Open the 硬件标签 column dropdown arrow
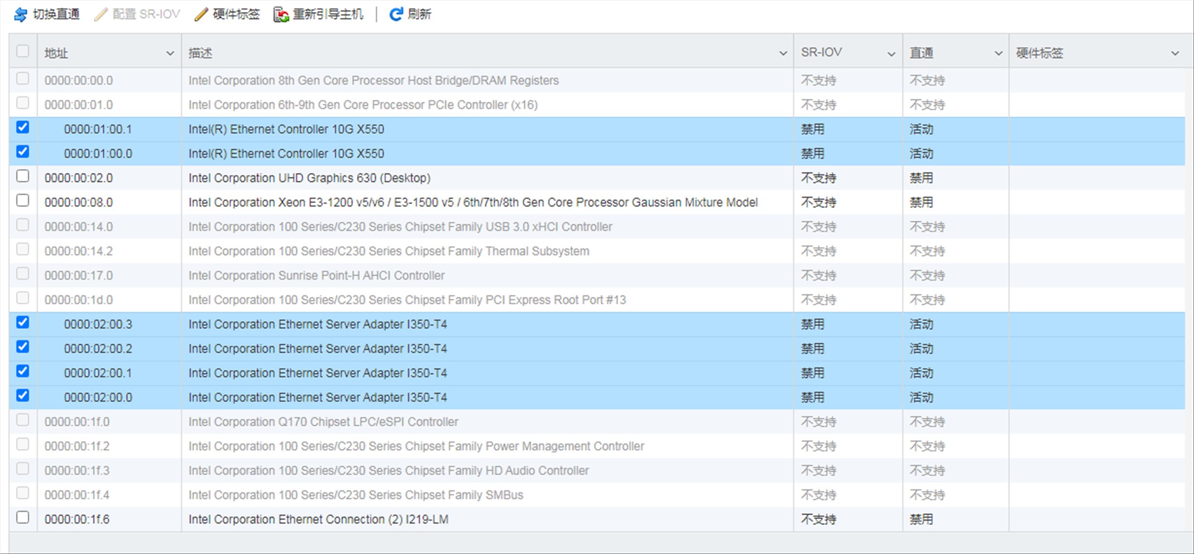This screenshot has height=554, width=1194. [1175, 53]
